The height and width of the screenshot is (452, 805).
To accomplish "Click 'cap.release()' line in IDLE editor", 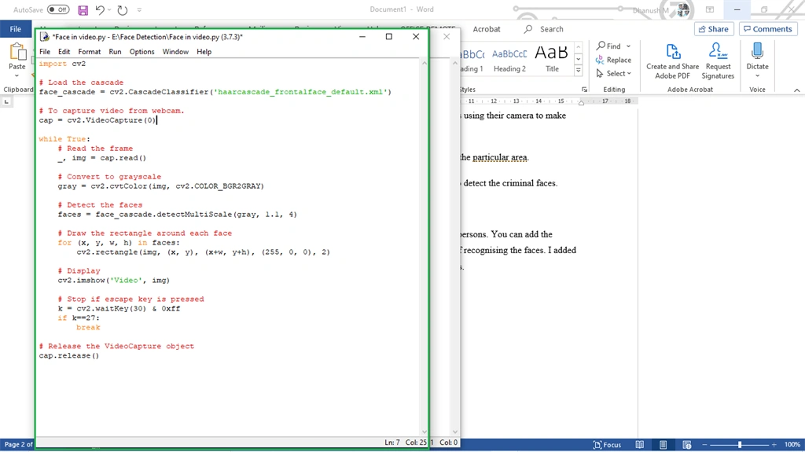I will (x=69, y=355).
